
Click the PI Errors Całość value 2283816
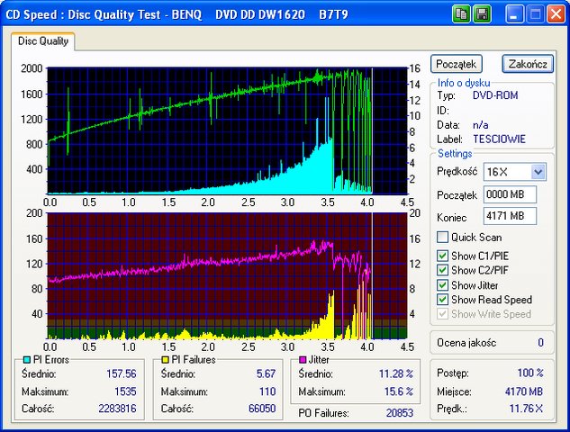117,409
